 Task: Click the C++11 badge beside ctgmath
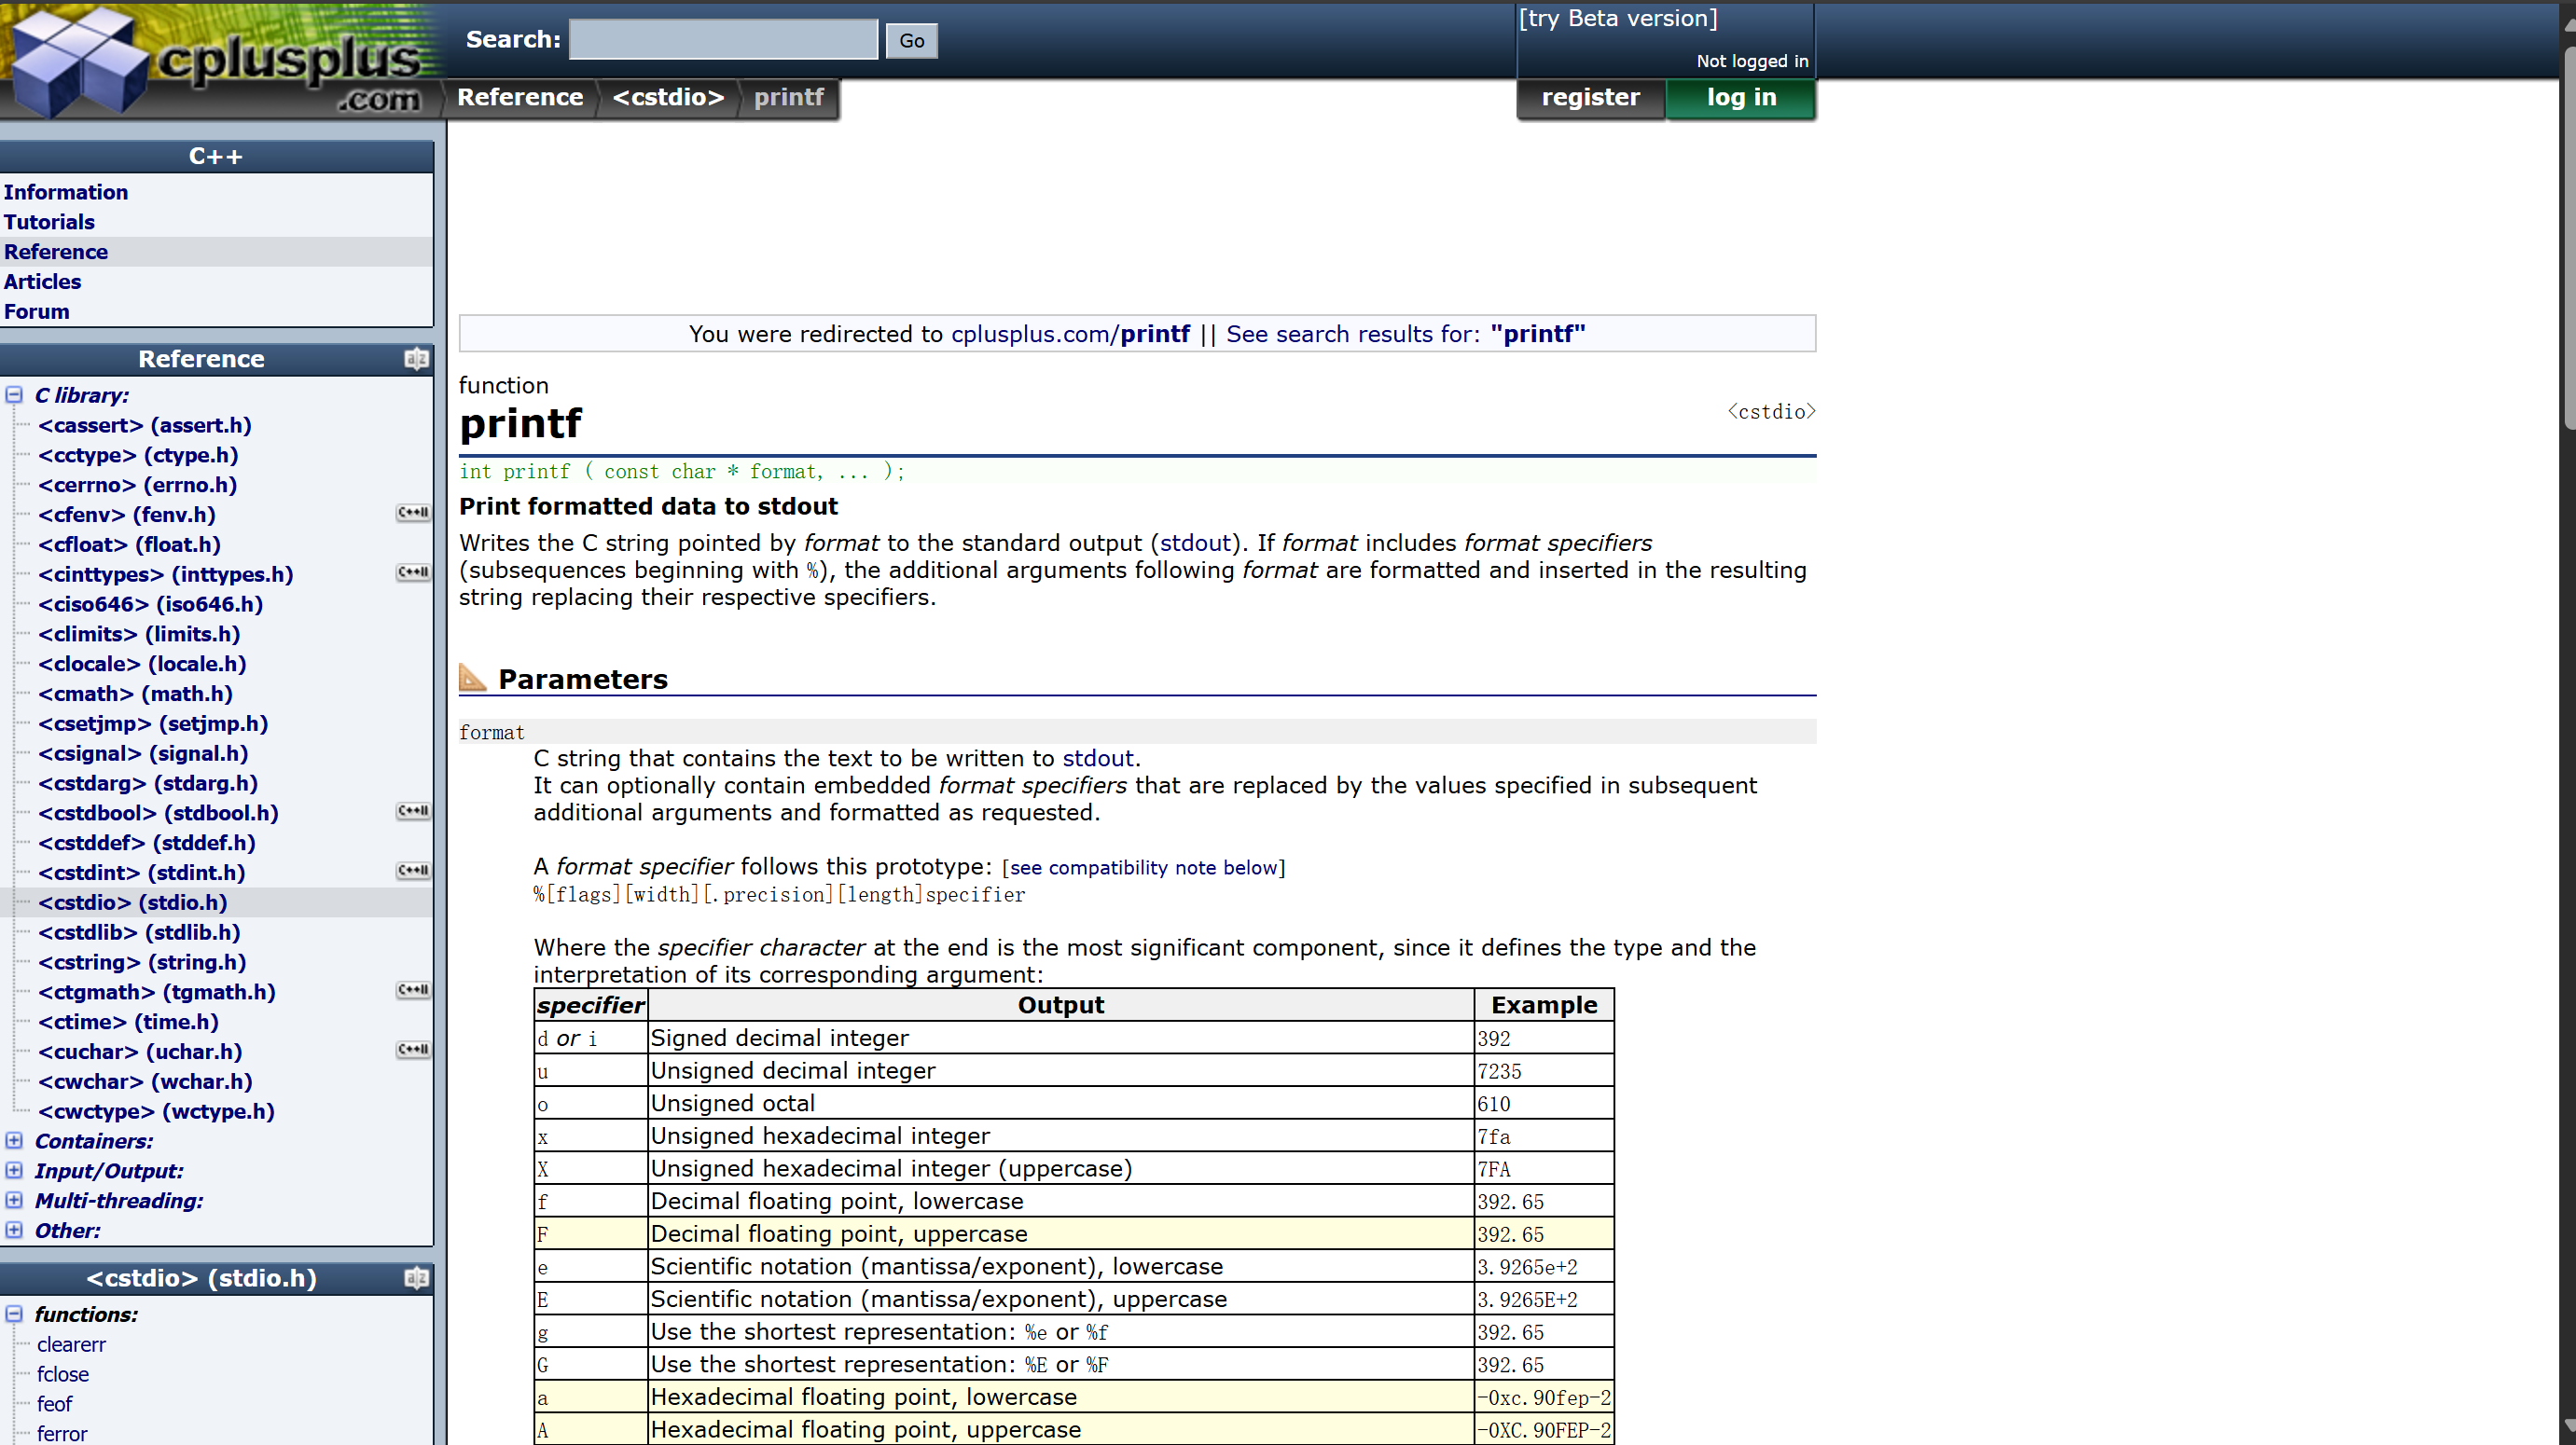412,990
